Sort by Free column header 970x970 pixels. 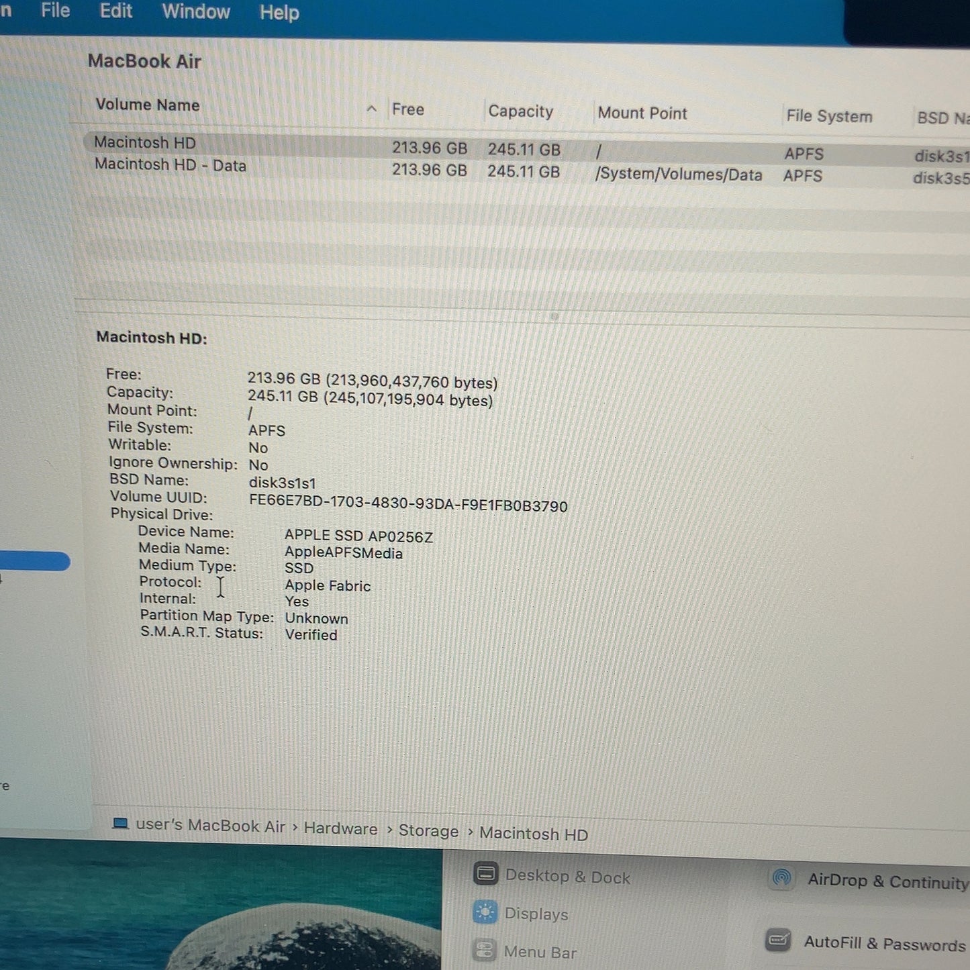(x=407, y=109)
